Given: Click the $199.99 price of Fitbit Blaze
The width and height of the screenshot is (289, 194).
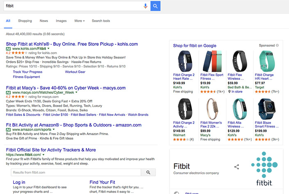Looking at the screenshot, I should (x=261, y=131).
